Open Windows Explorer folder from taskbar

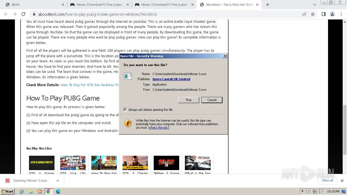31,191
